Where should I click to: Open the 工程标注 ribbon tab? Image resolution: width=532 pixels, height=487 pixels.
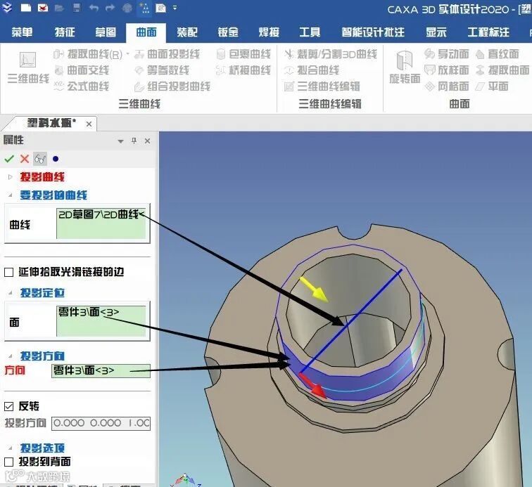tap(488, 32)
